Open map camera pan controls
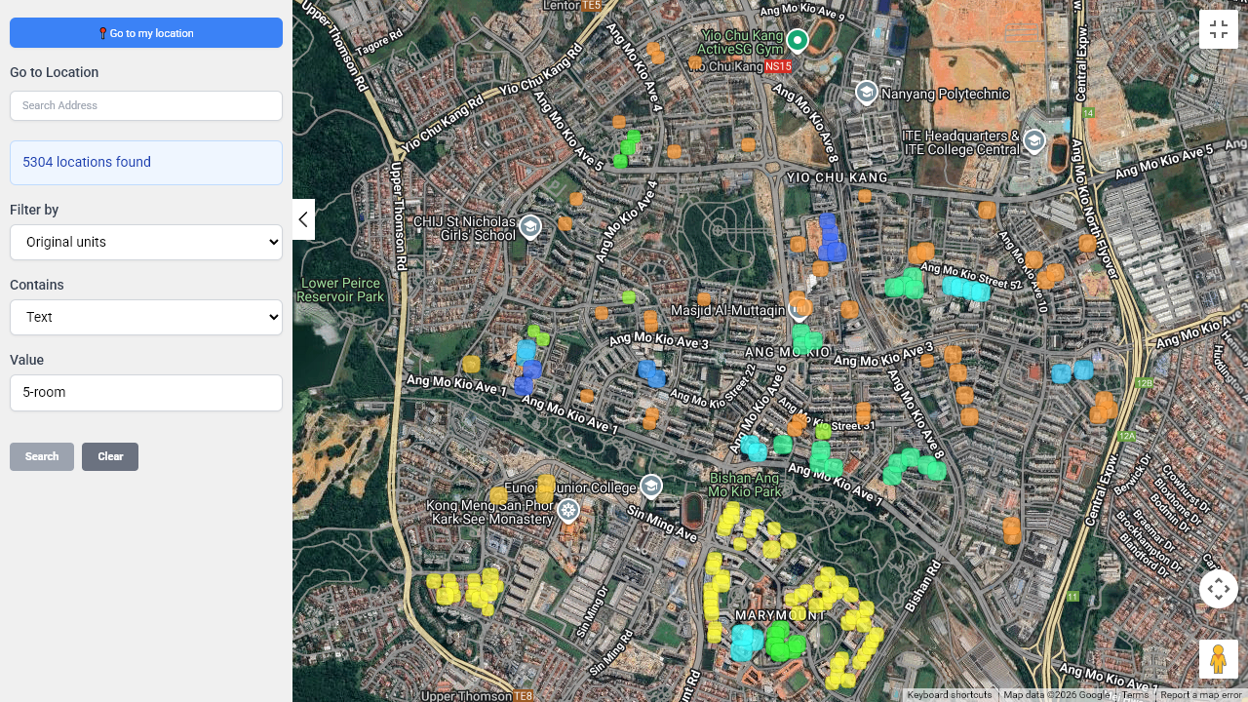Screen dimensions: 1248x702 (1218, 589)
